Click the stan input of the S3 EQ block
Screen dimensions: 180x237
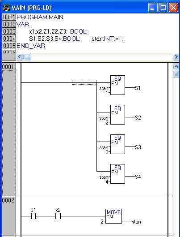104,147
